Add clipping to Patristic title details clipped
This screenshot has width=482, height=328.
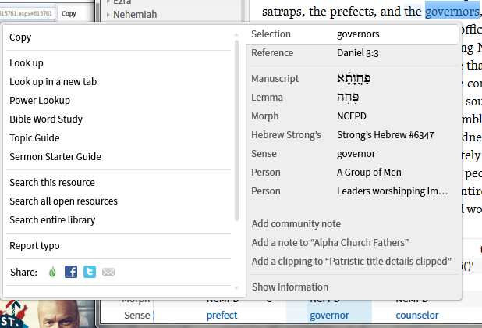coord(352,262)
